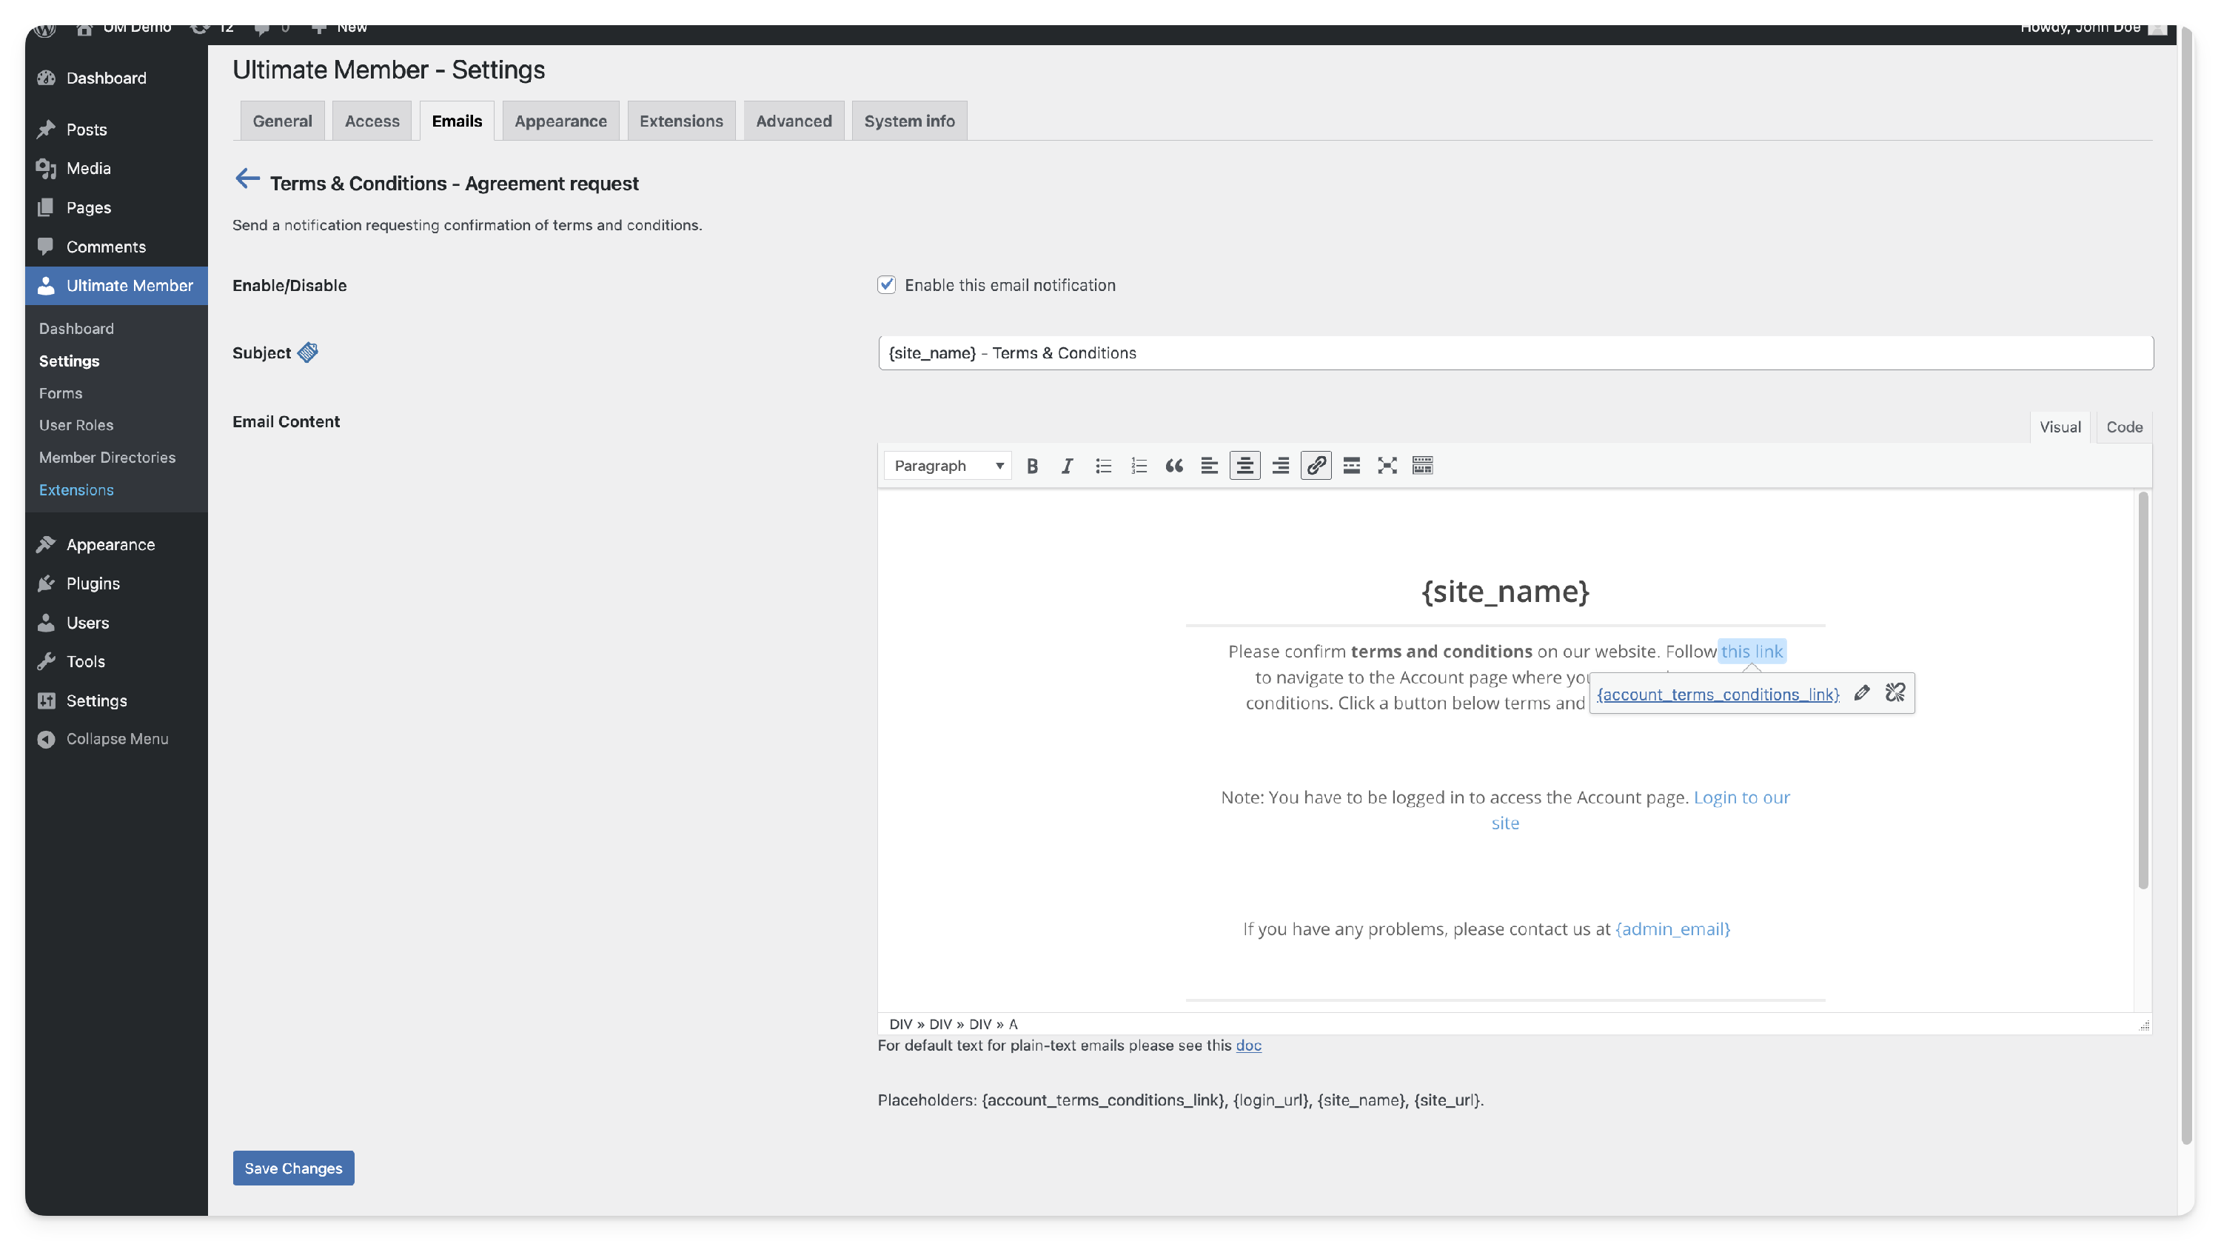Open User Roles in sidebar submenu
This screenshot has width=2221, height=1241.
76,425
